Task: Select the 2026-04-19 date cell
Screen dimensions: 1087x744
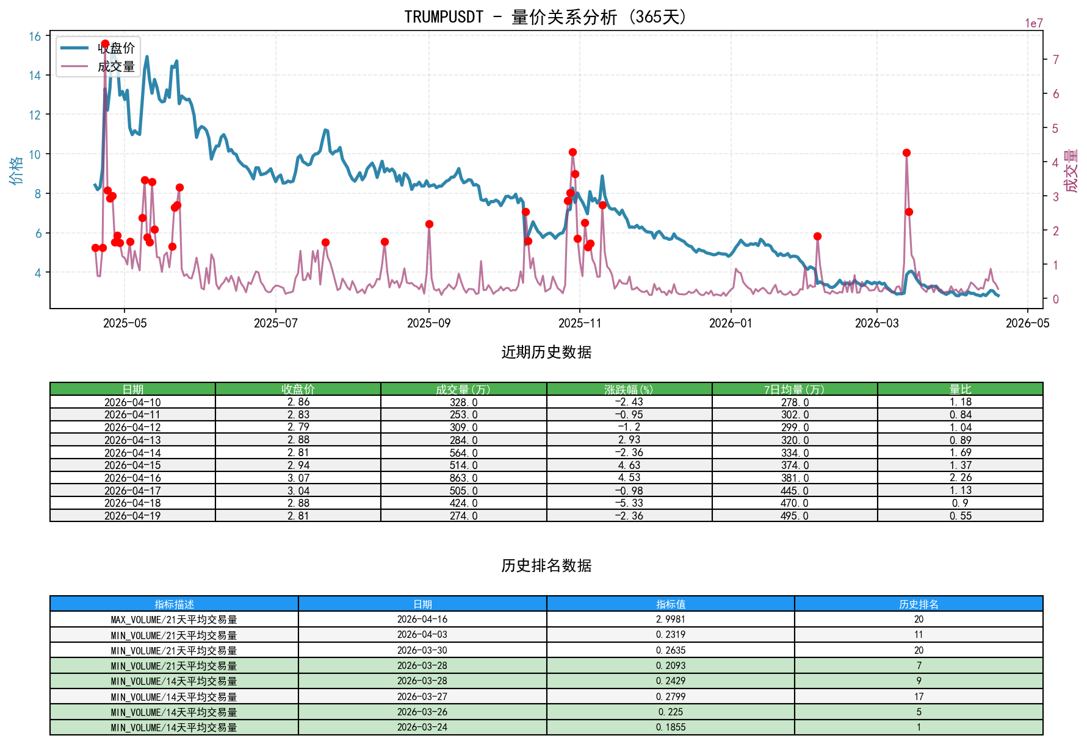Action: click(x=132, y=516)
